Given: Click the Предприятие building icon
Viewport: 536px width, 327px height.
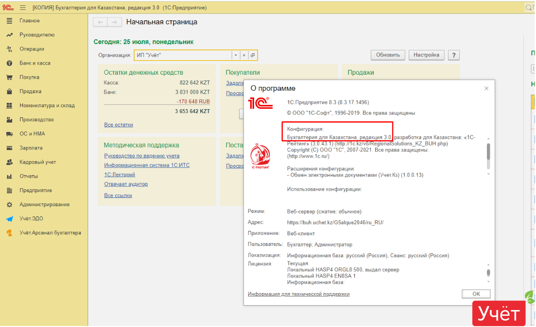Looking at the screenshot, I should tap(9, 191).
